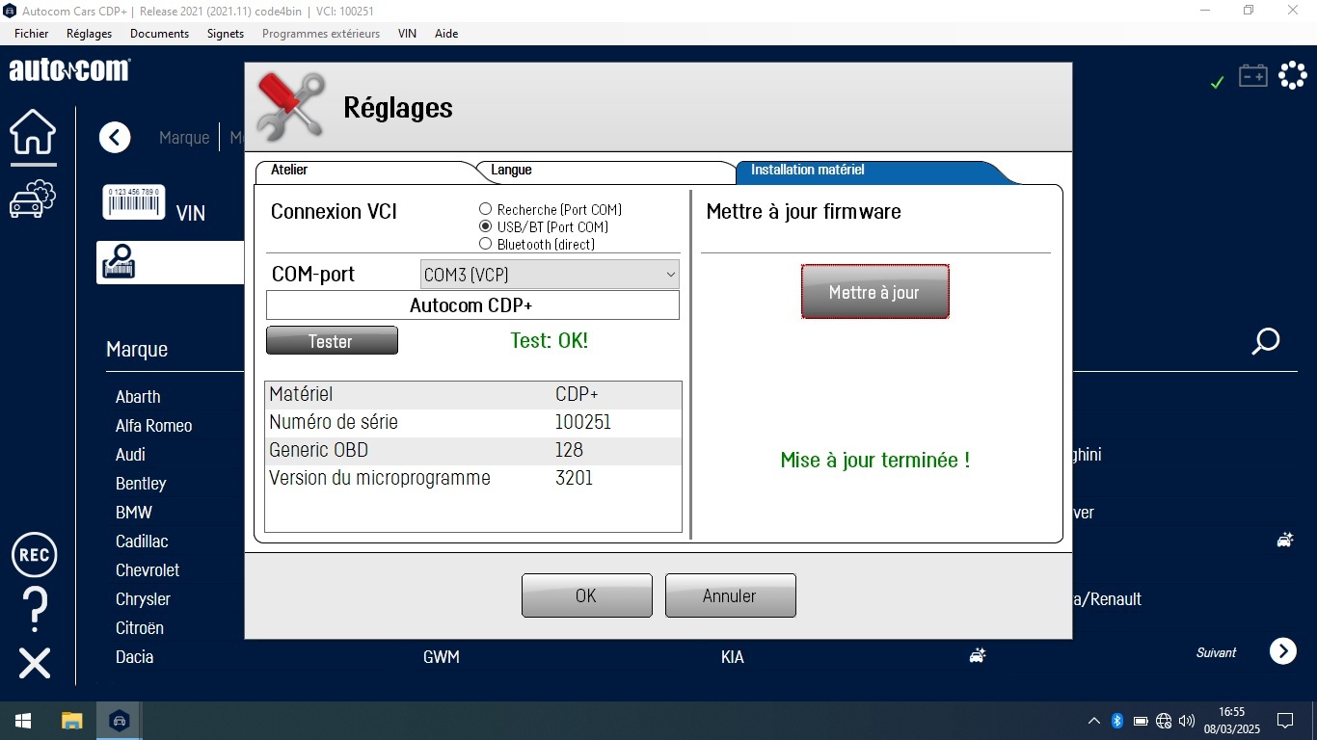Select the BMW brand
1317x740 pixels.
pos(134,513)
